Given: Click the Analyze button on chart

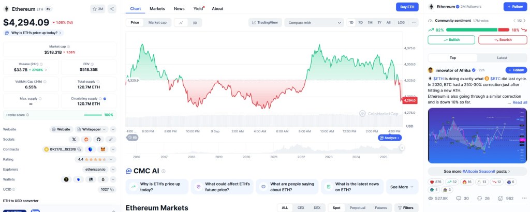Looking at the screenshot, I should [390, 138].
